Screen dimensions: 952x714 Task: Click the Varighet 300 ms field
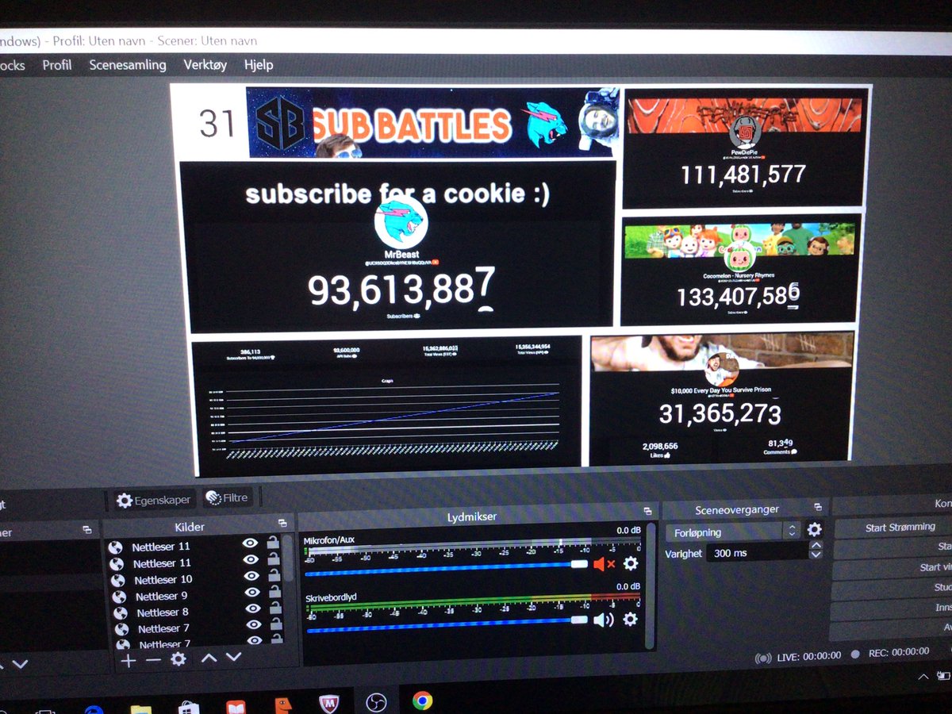point(758,553)
